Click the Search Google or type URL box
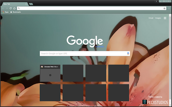 85,53
